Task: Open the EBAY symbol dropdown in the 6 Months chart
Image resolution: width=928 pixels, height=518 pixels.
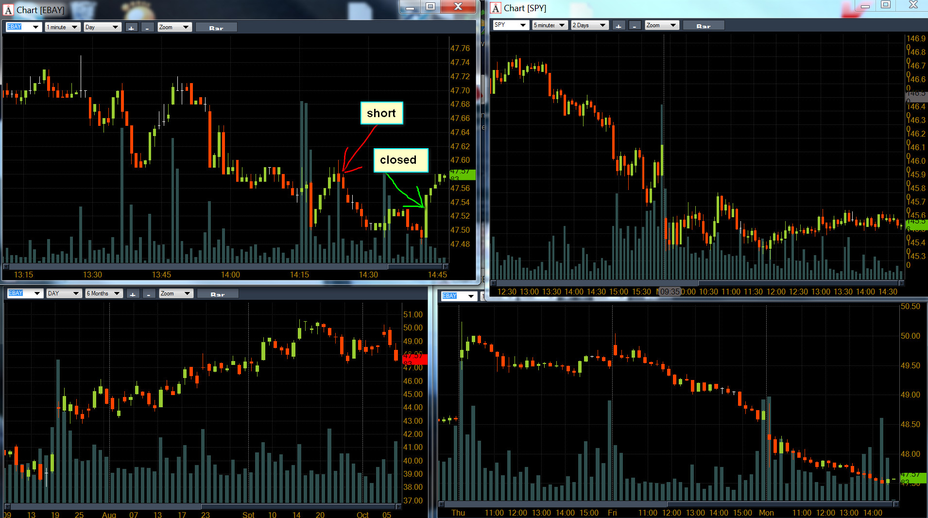Action: tap(25, 294)
